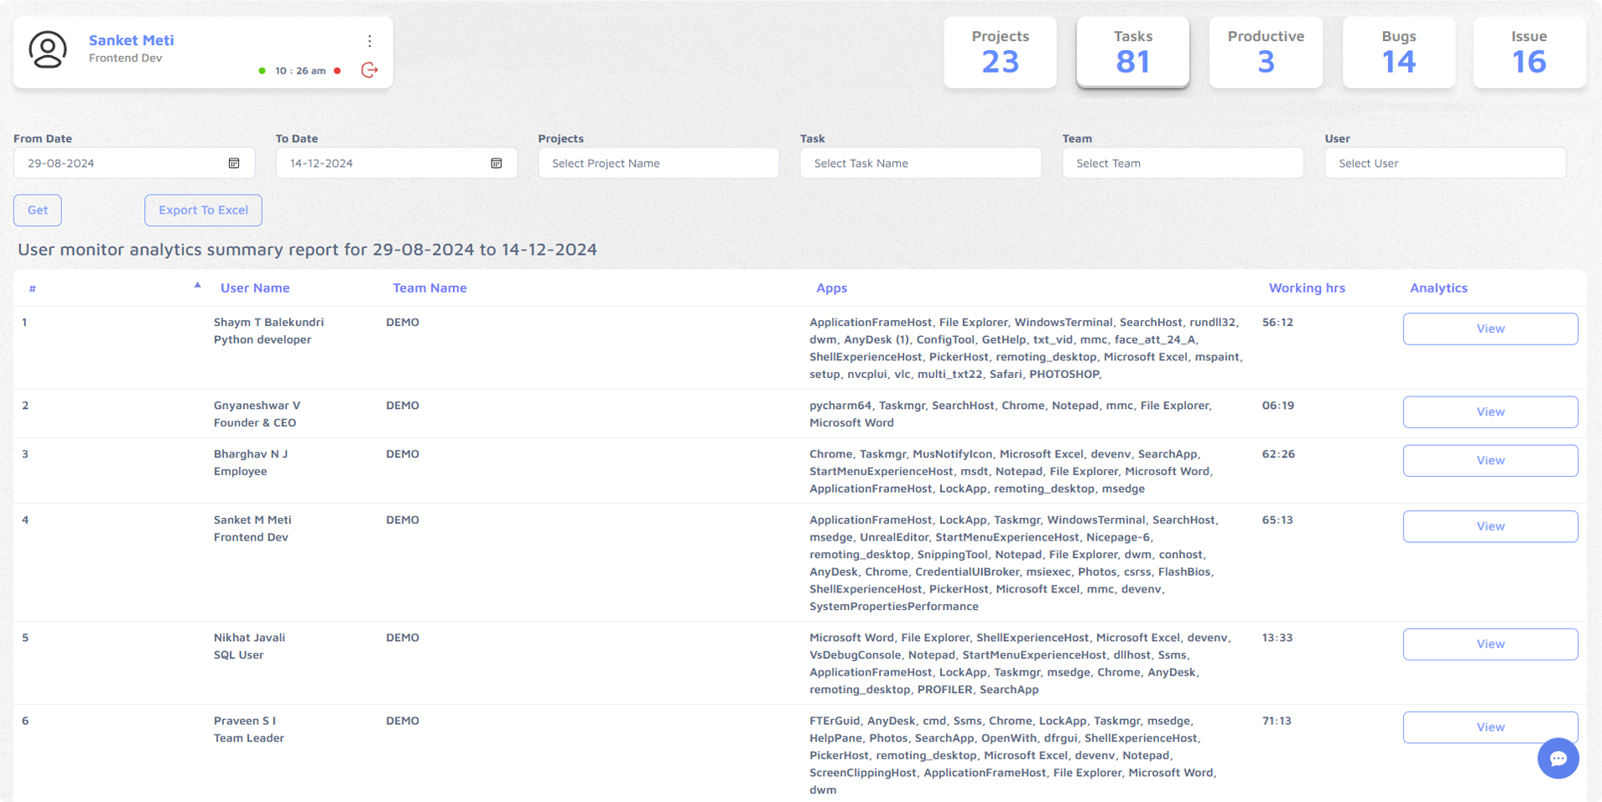This screenshot has width=1602, height=802.
Task: Click Export To Excel button
Action: pyautogui.click(x=203, y=210)
